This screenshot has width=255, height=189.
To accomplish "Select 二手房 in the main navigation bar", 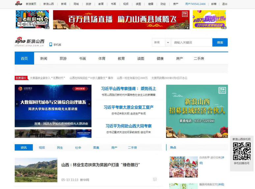I will click(x=199, y=59).
